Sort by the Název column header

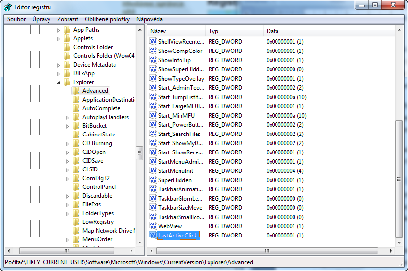(x=177, y=31)
